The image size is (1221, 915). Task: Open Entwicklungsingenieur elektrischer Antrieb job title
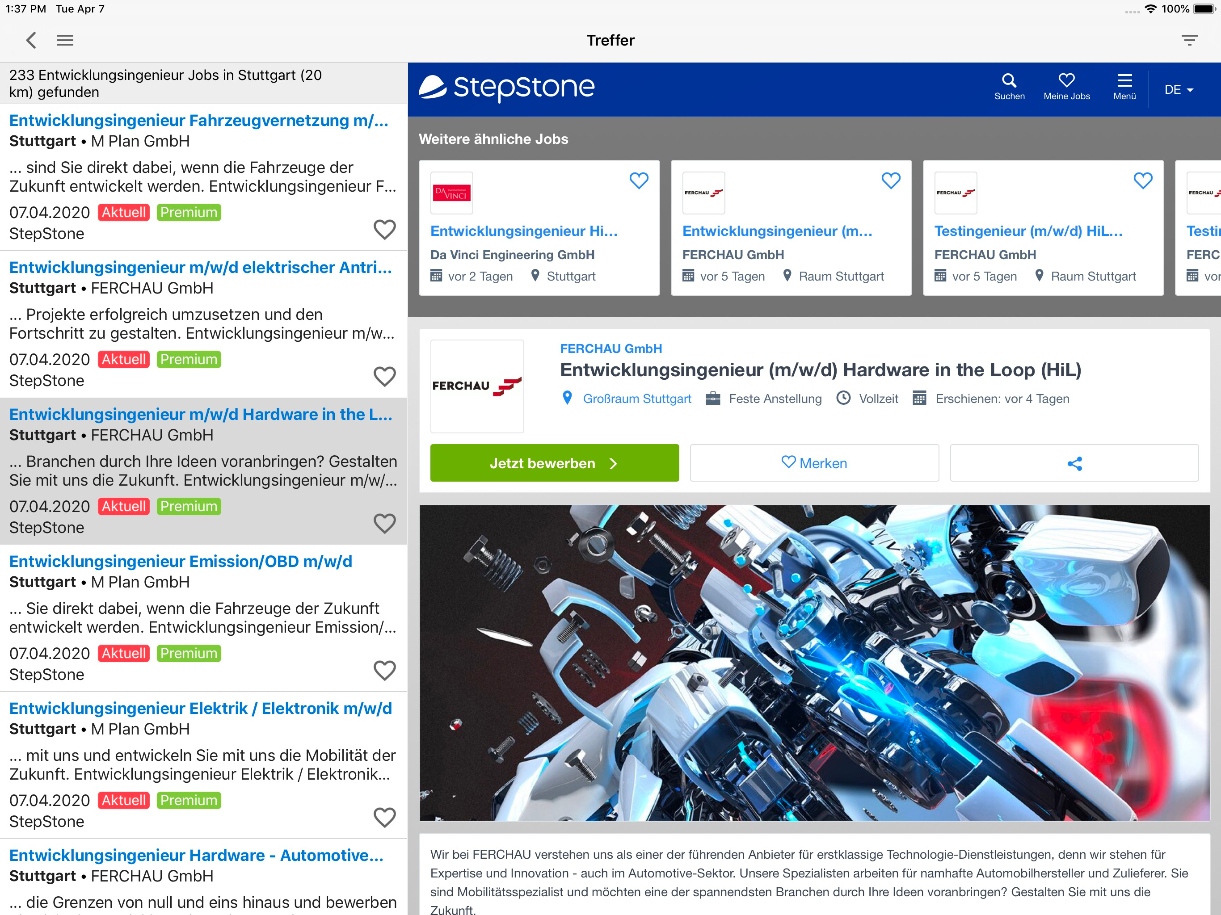[200, 267]
